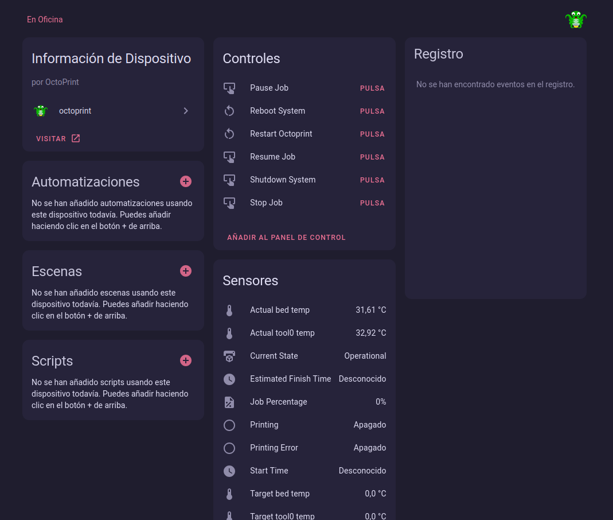The image size is (613, 520).
Task: Open the Printing binary sensor row
Action: [x=304, y=425]
